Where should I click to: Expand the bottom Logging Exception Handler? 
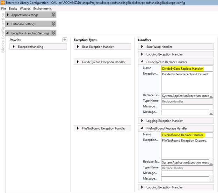pos(142,187)
